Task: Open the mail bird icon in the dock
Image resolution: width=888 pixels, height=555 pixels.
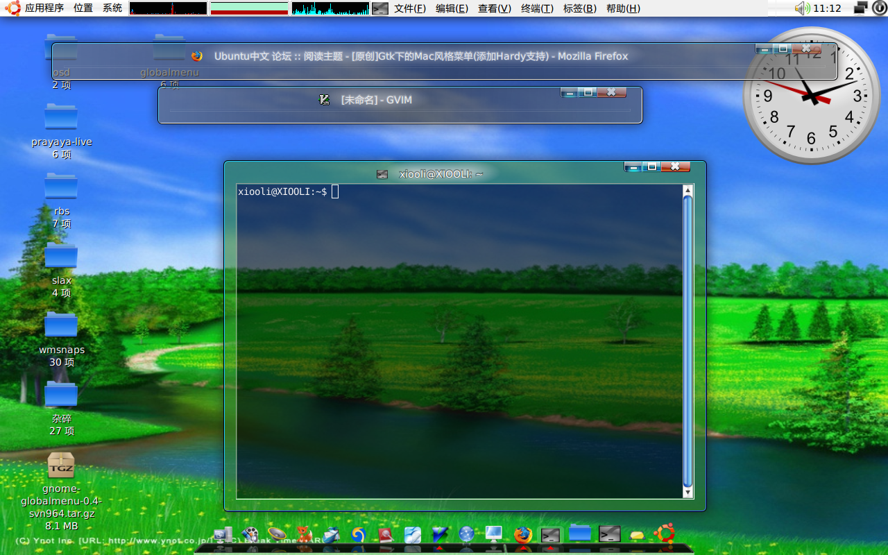Action: [331, 534]
